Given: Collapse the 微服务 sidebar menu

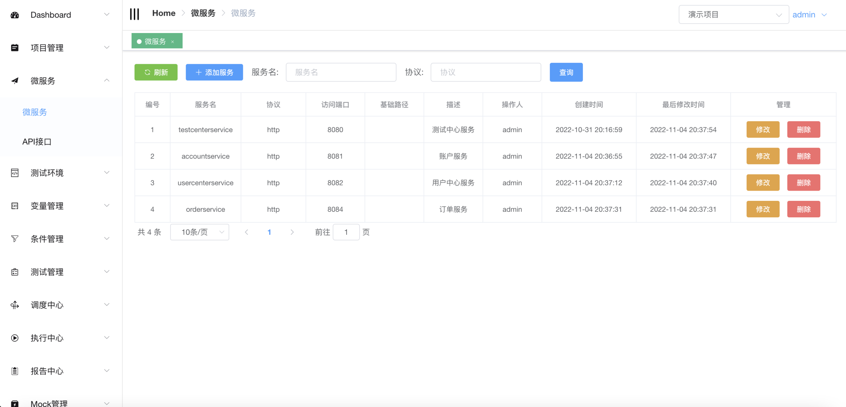Looking at the screenshot, I should 106,81.
